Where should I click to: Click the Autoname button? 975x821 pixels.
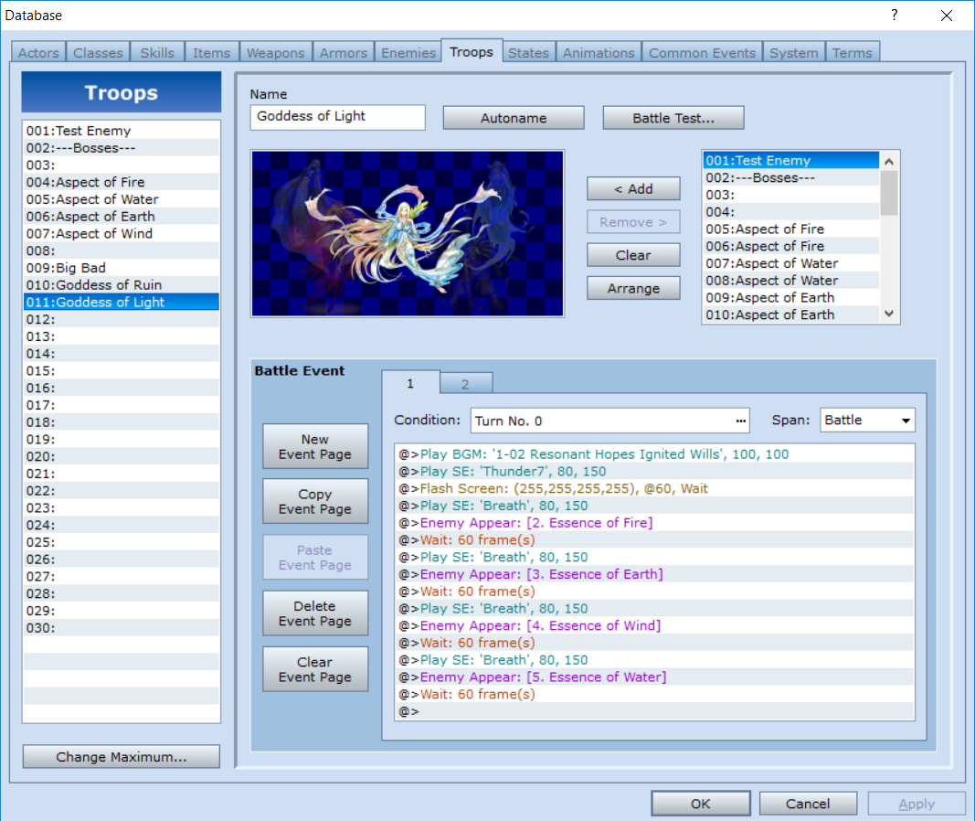pyautogui.click(x=514, y=118)
